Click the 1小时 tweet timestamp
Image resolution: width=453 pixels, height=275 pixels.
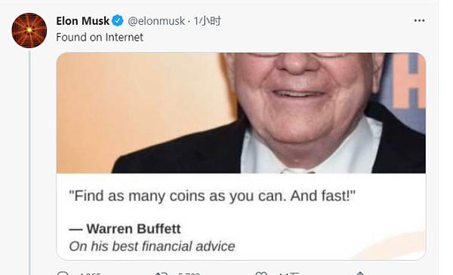(x=207, y=21)
